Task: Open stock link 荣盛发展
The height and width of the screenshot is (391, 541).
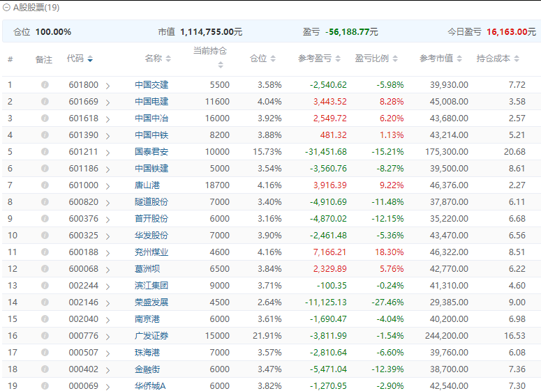Action: [x=151, y=302]
